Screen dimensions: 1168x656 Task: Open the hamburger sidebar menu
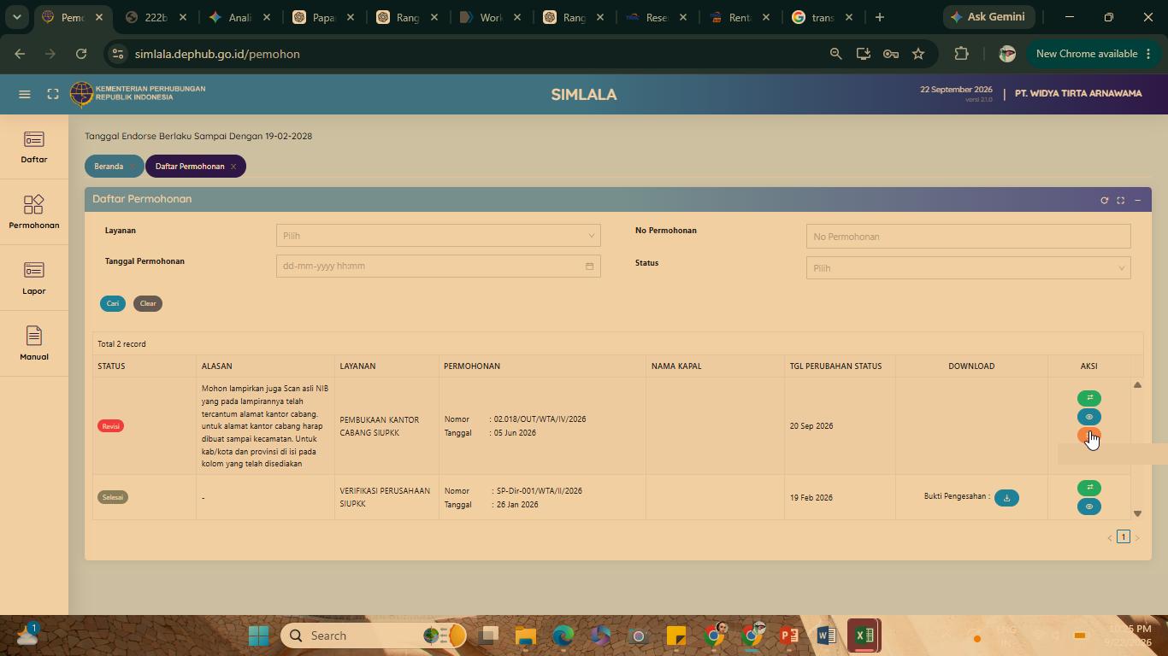(x=25, y=94)
